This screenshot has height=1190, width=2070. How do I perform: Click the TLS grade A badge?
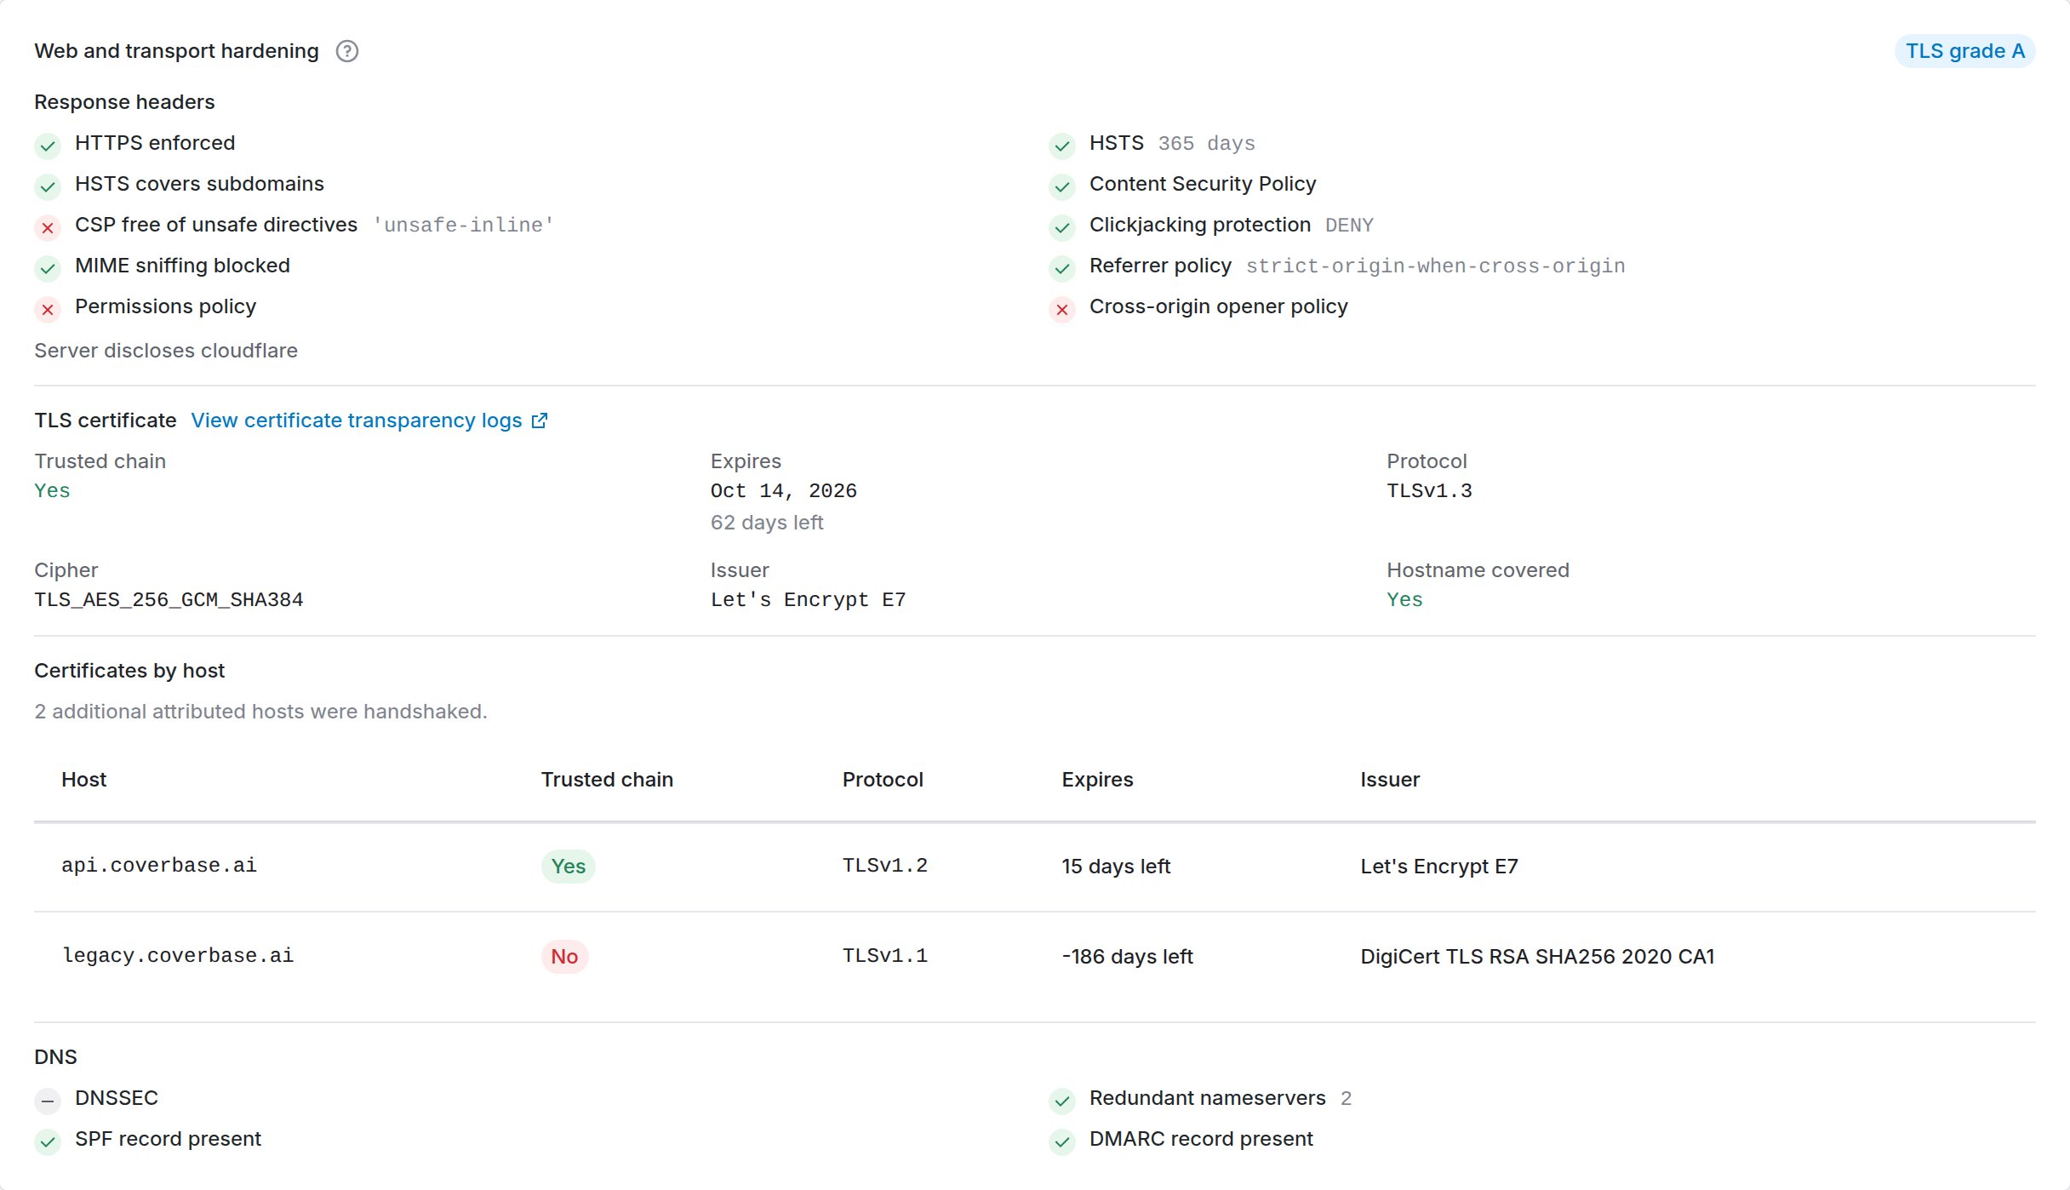click(x=1964, y=51)
